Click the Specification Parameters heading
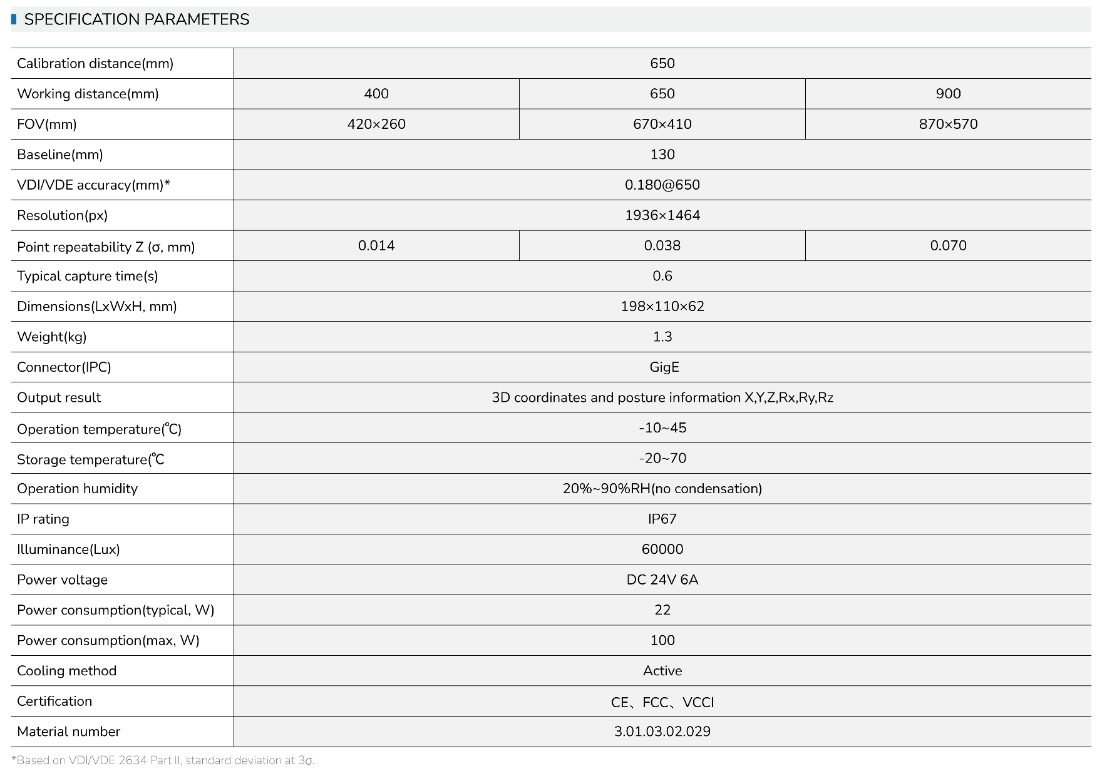The width and height of the screenshot is (1102, 781). point(136,19)
